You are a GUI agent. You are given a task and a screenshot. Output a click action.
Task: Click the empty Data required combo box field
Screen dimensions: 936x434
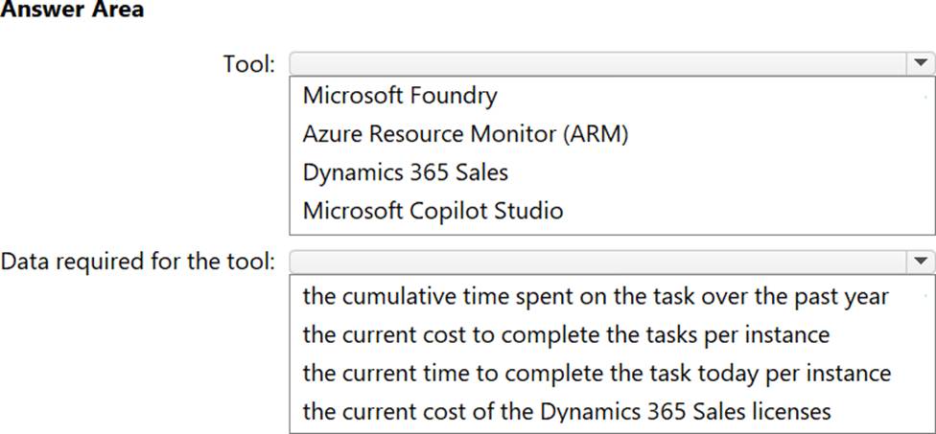click(597, 261)
